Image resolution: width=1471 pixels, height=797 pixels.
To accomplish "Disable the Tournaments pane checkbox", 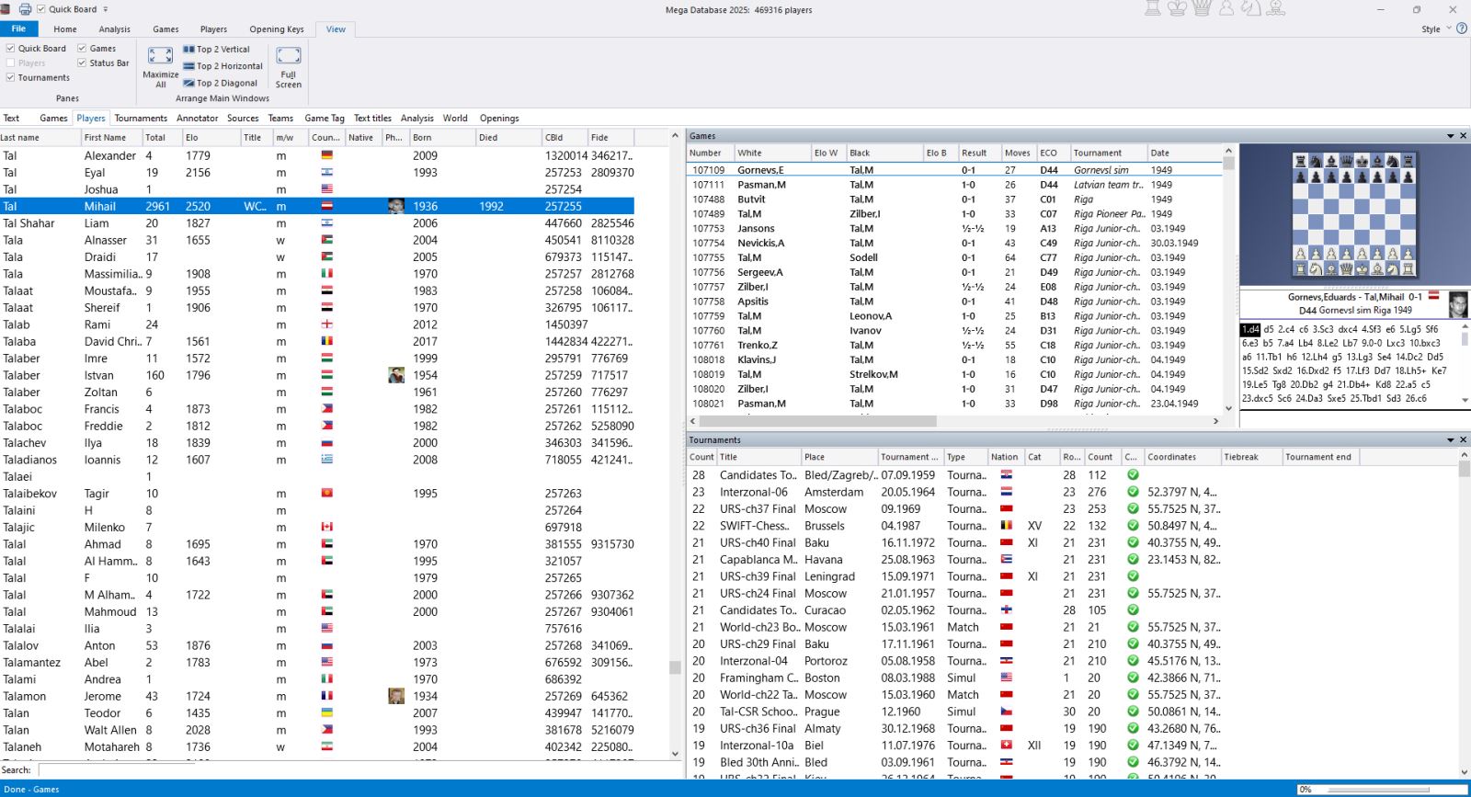I will (11, 78).
